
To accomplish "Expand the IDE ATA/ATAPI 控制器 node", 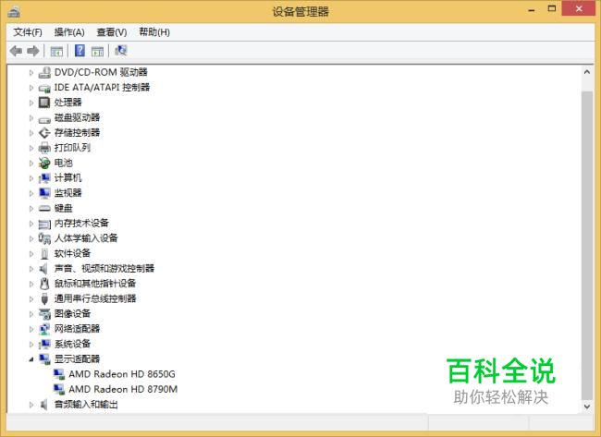I will point(31,88).
